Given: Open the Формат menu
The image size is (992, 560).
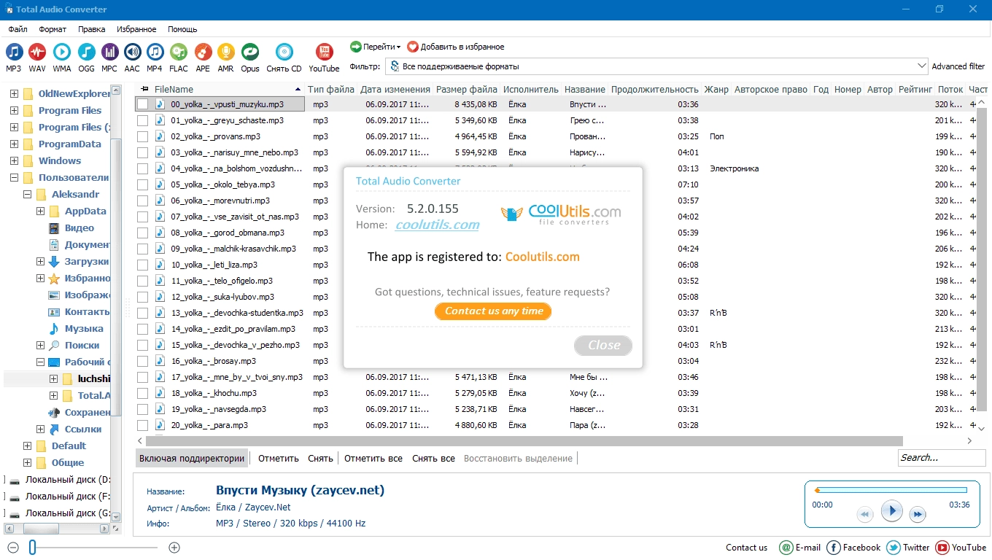Looking at the screenshot, I should [53, 29].
